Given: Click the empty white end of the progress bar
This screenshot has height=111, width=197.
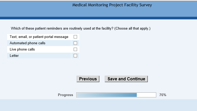Looking at the screenshot, I should (146, 95).
